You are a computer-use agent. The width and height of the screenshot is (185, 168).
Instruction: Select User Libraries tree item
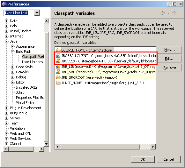click(33, 62)
